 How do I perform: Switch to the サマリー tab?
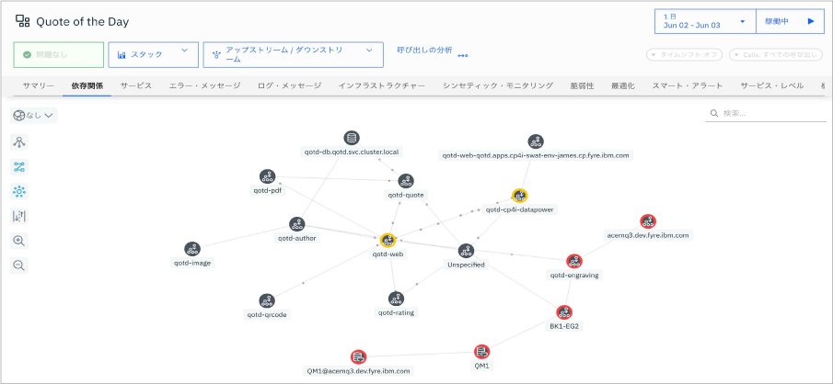[39, 85]
